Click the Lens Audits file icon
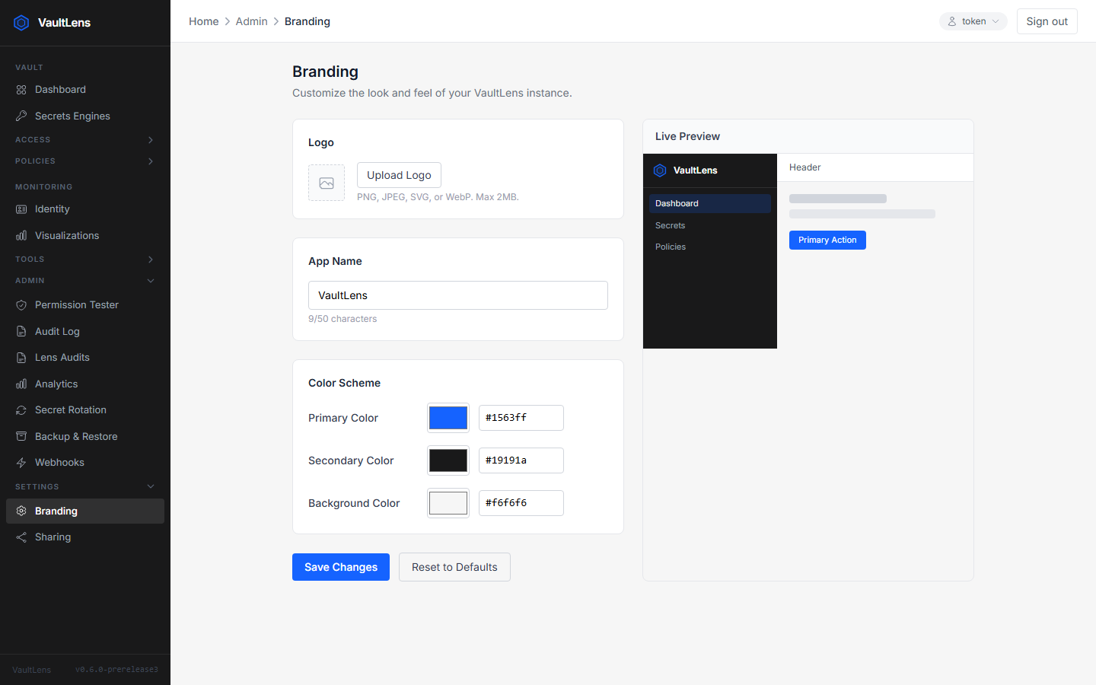 [21, 357]
